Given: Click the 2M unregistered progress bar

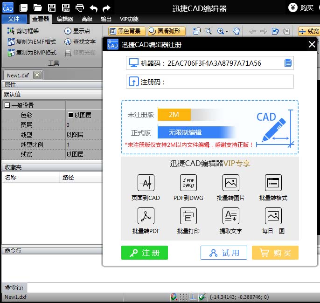Looking at the screenshot, I should (174, 115).
